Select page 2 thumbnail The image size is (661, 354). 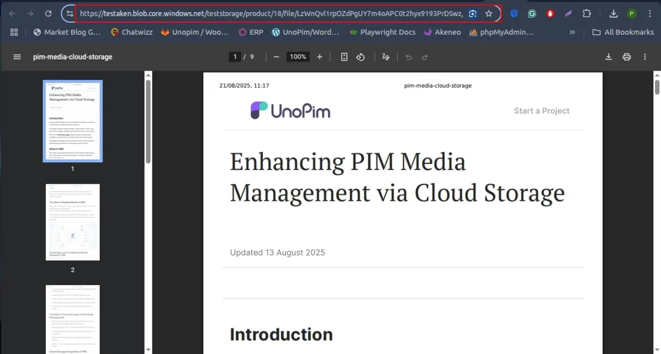[73, 222]
